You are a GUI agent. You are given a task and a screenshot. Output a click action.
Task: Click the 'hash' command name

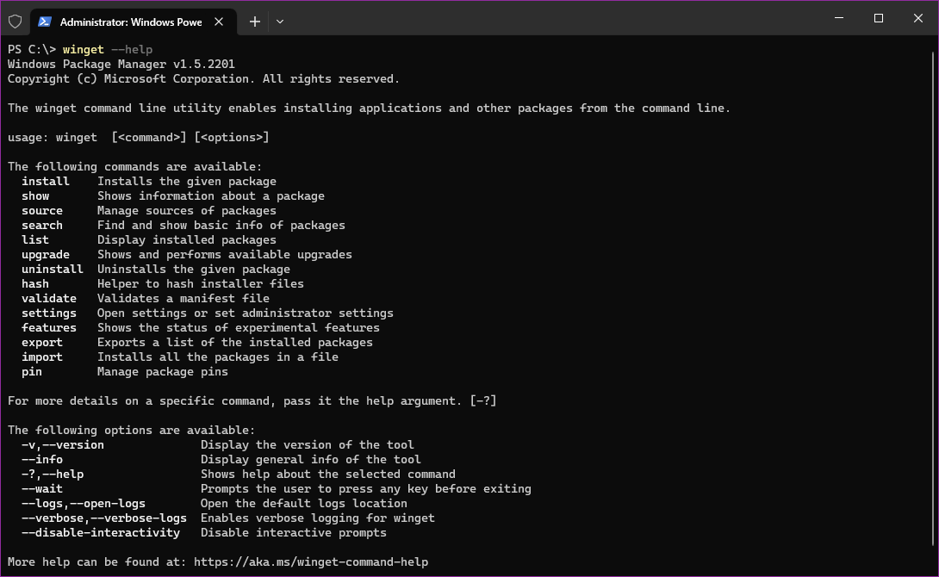point(35,284)
